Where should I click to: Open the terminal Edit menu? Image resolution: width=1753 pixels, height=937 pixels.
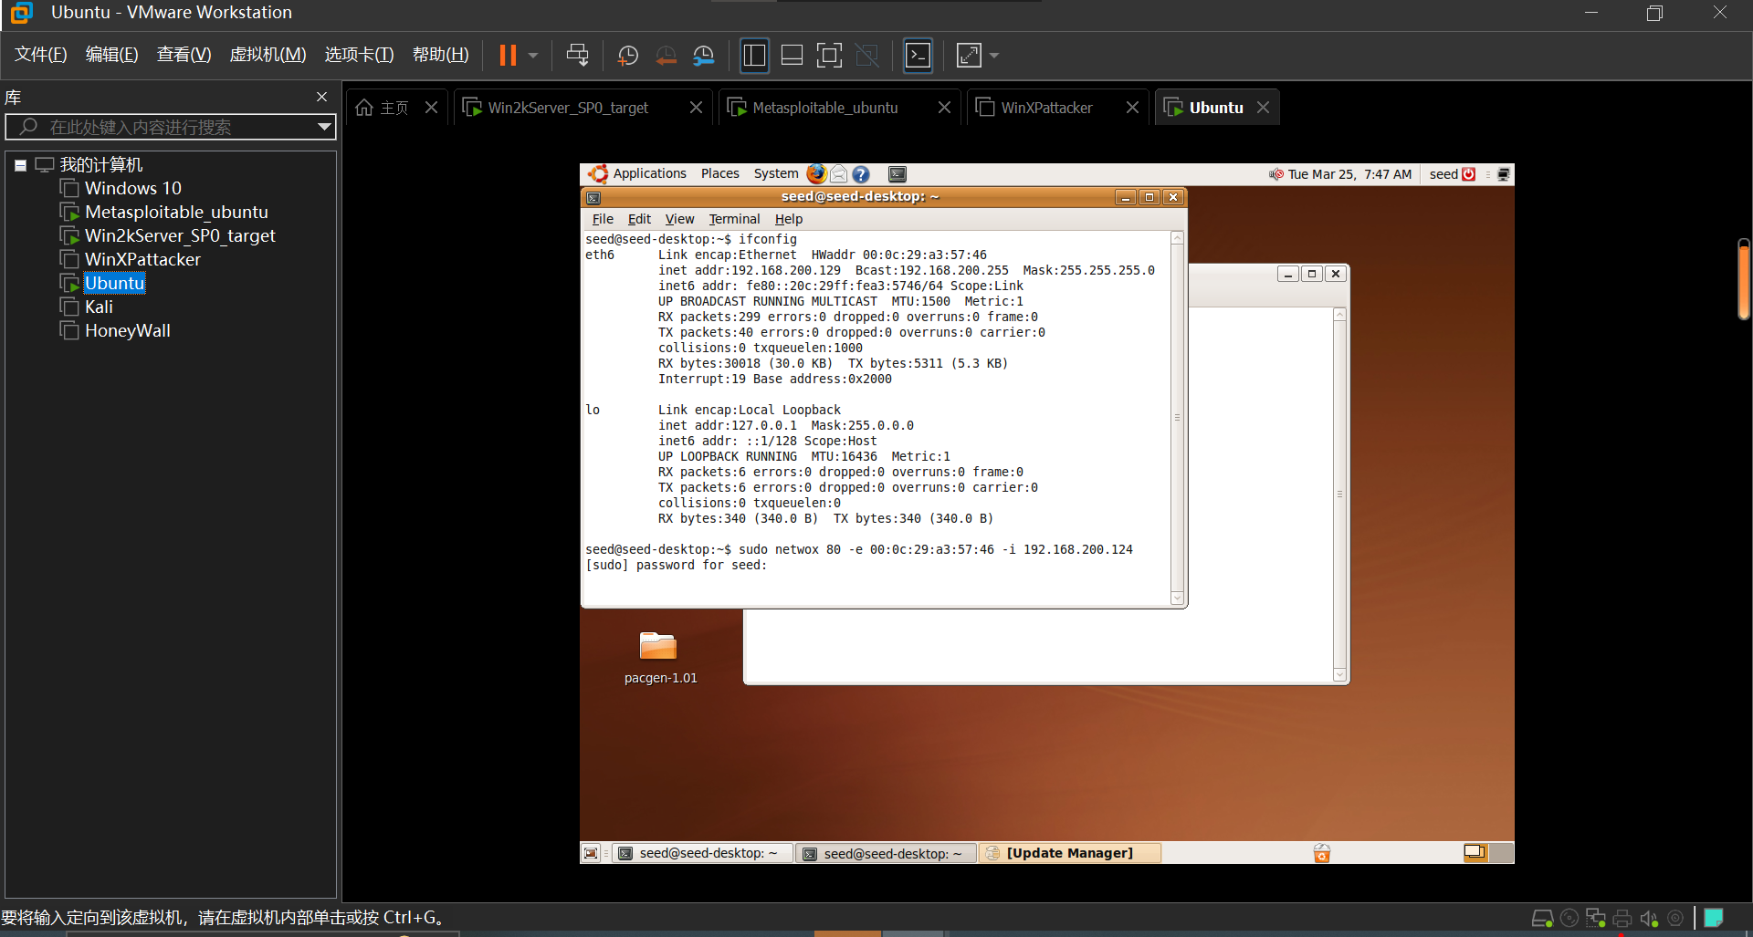639,219
